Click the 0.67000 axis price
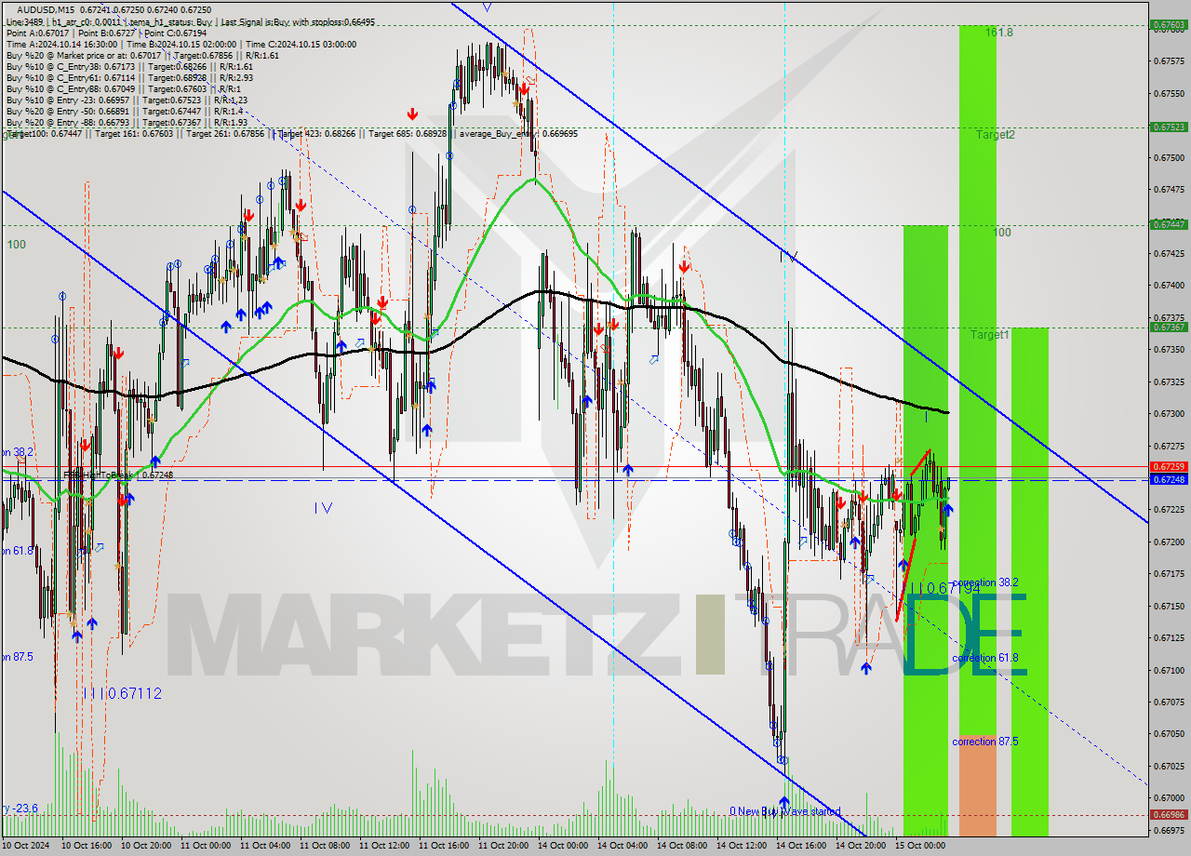Image resolution: width=1191 pixels, height=856 pixels. (x=1169, y=798)
